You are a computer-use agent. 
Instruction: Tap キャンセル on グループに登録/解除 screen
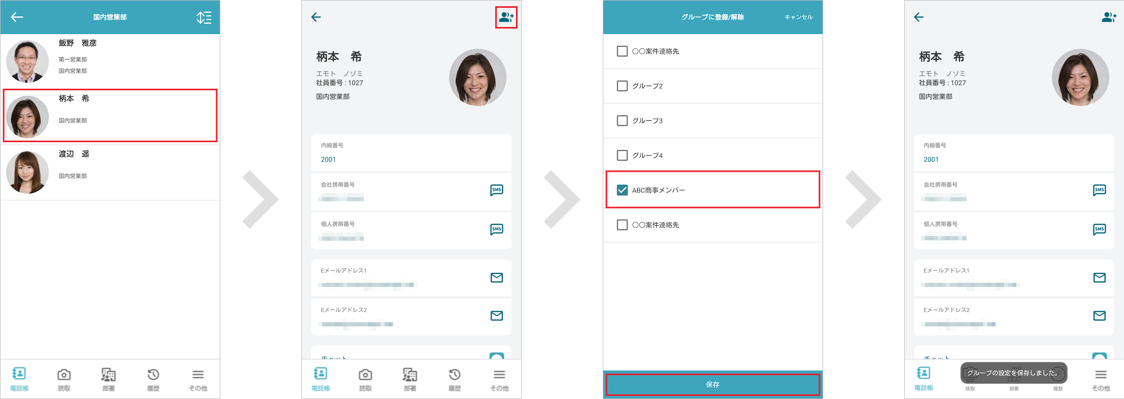tap(798, 17)
